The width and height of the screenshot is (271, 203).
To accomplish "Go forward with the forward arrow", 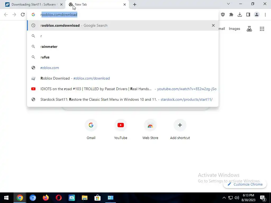I will 14,15.
